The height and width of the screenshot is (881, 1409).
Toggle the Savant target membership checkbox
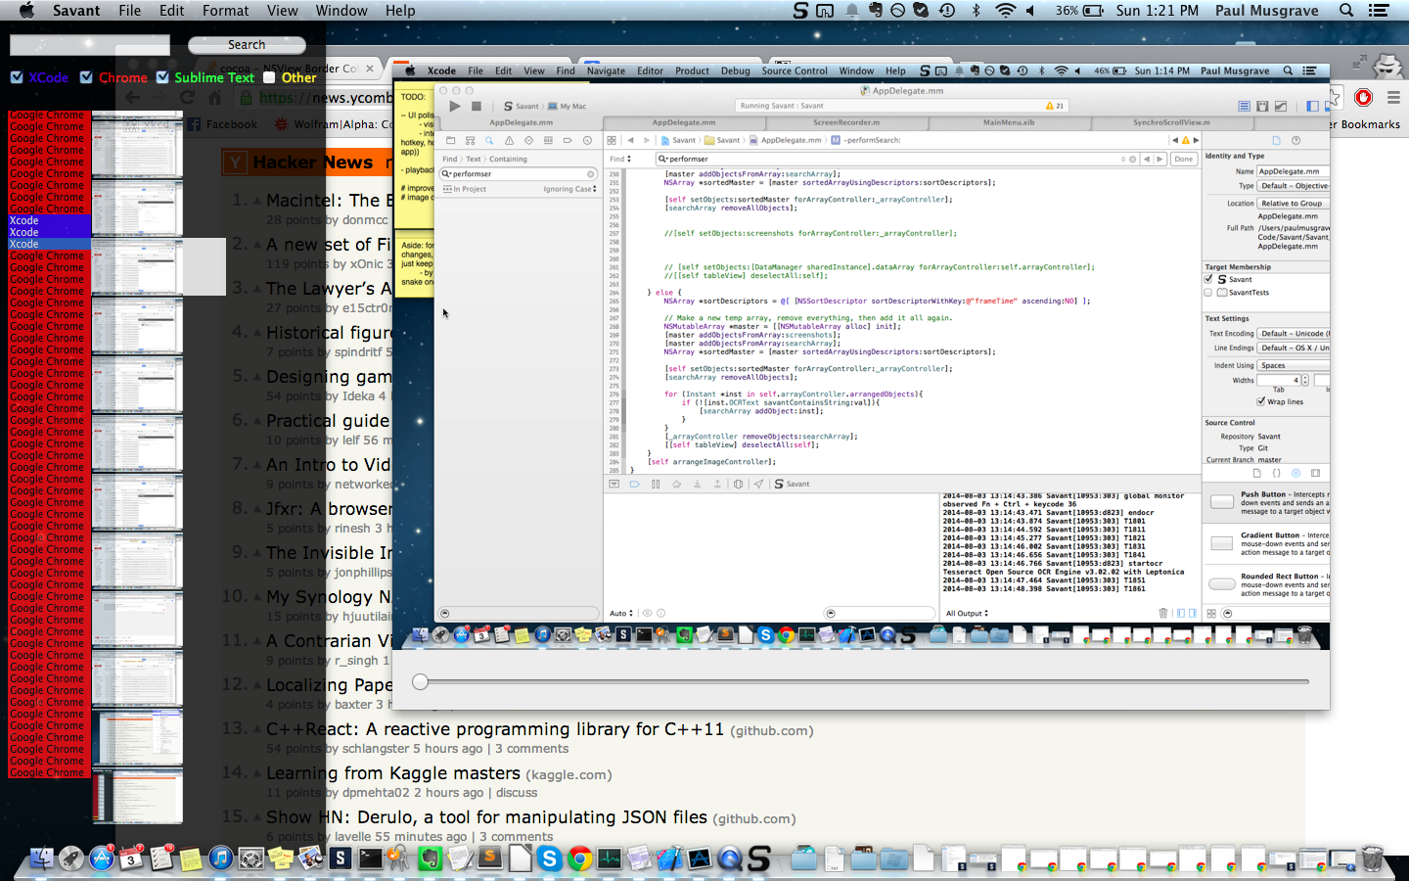[1208, 279]
